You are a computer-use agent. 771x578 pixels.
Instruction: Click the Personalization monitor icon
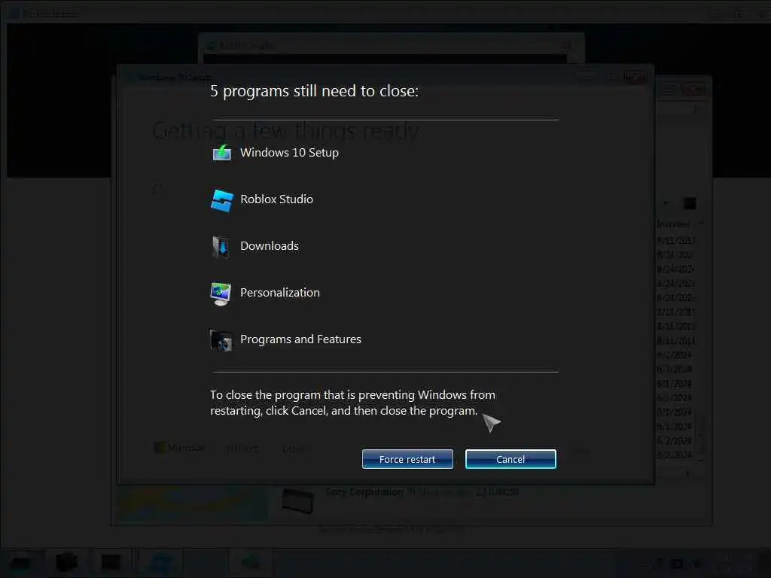coord(221,294)
